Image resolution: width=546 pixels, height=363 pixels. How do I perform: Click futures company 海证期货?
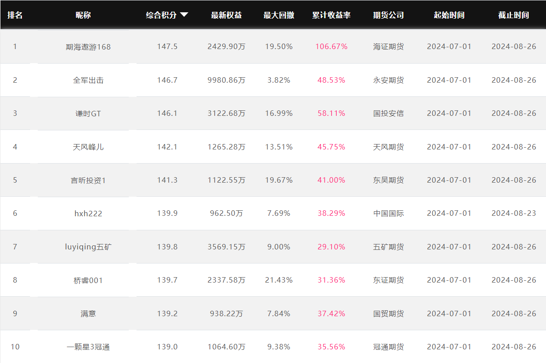pyautogui.click(x=389, y=46)
